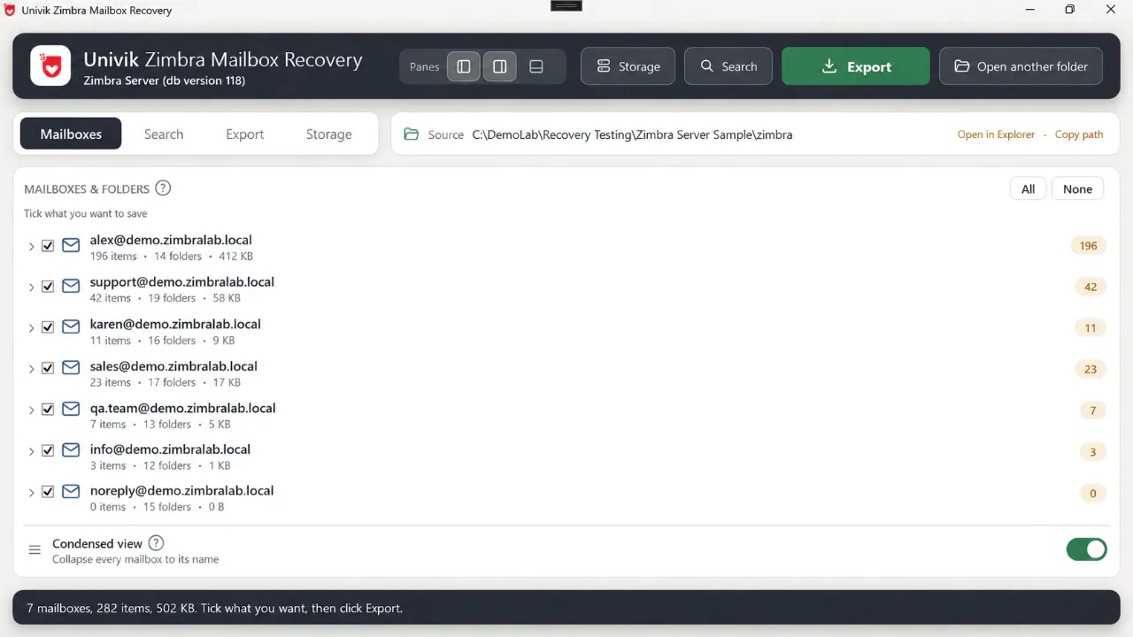Switch to the Storage tab

tap(329, 134)
